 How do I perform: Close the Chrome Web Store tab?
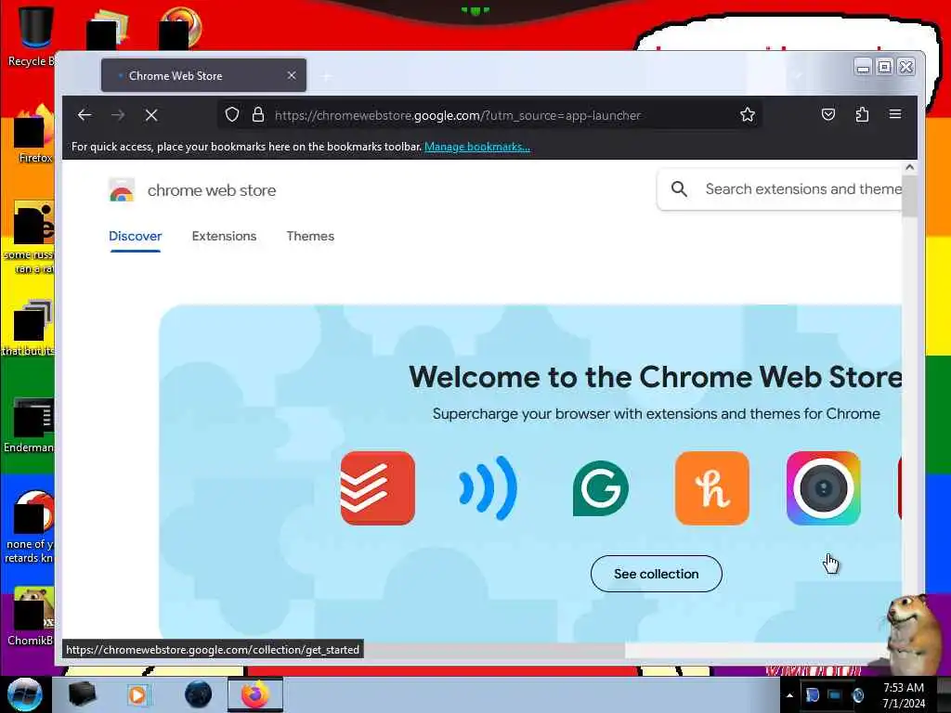(292, 75)
